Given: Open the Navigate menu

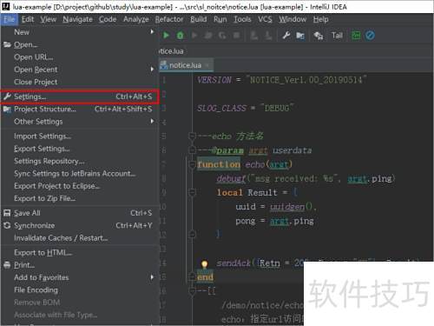Looking at the screenshot, I should [77, 19].
